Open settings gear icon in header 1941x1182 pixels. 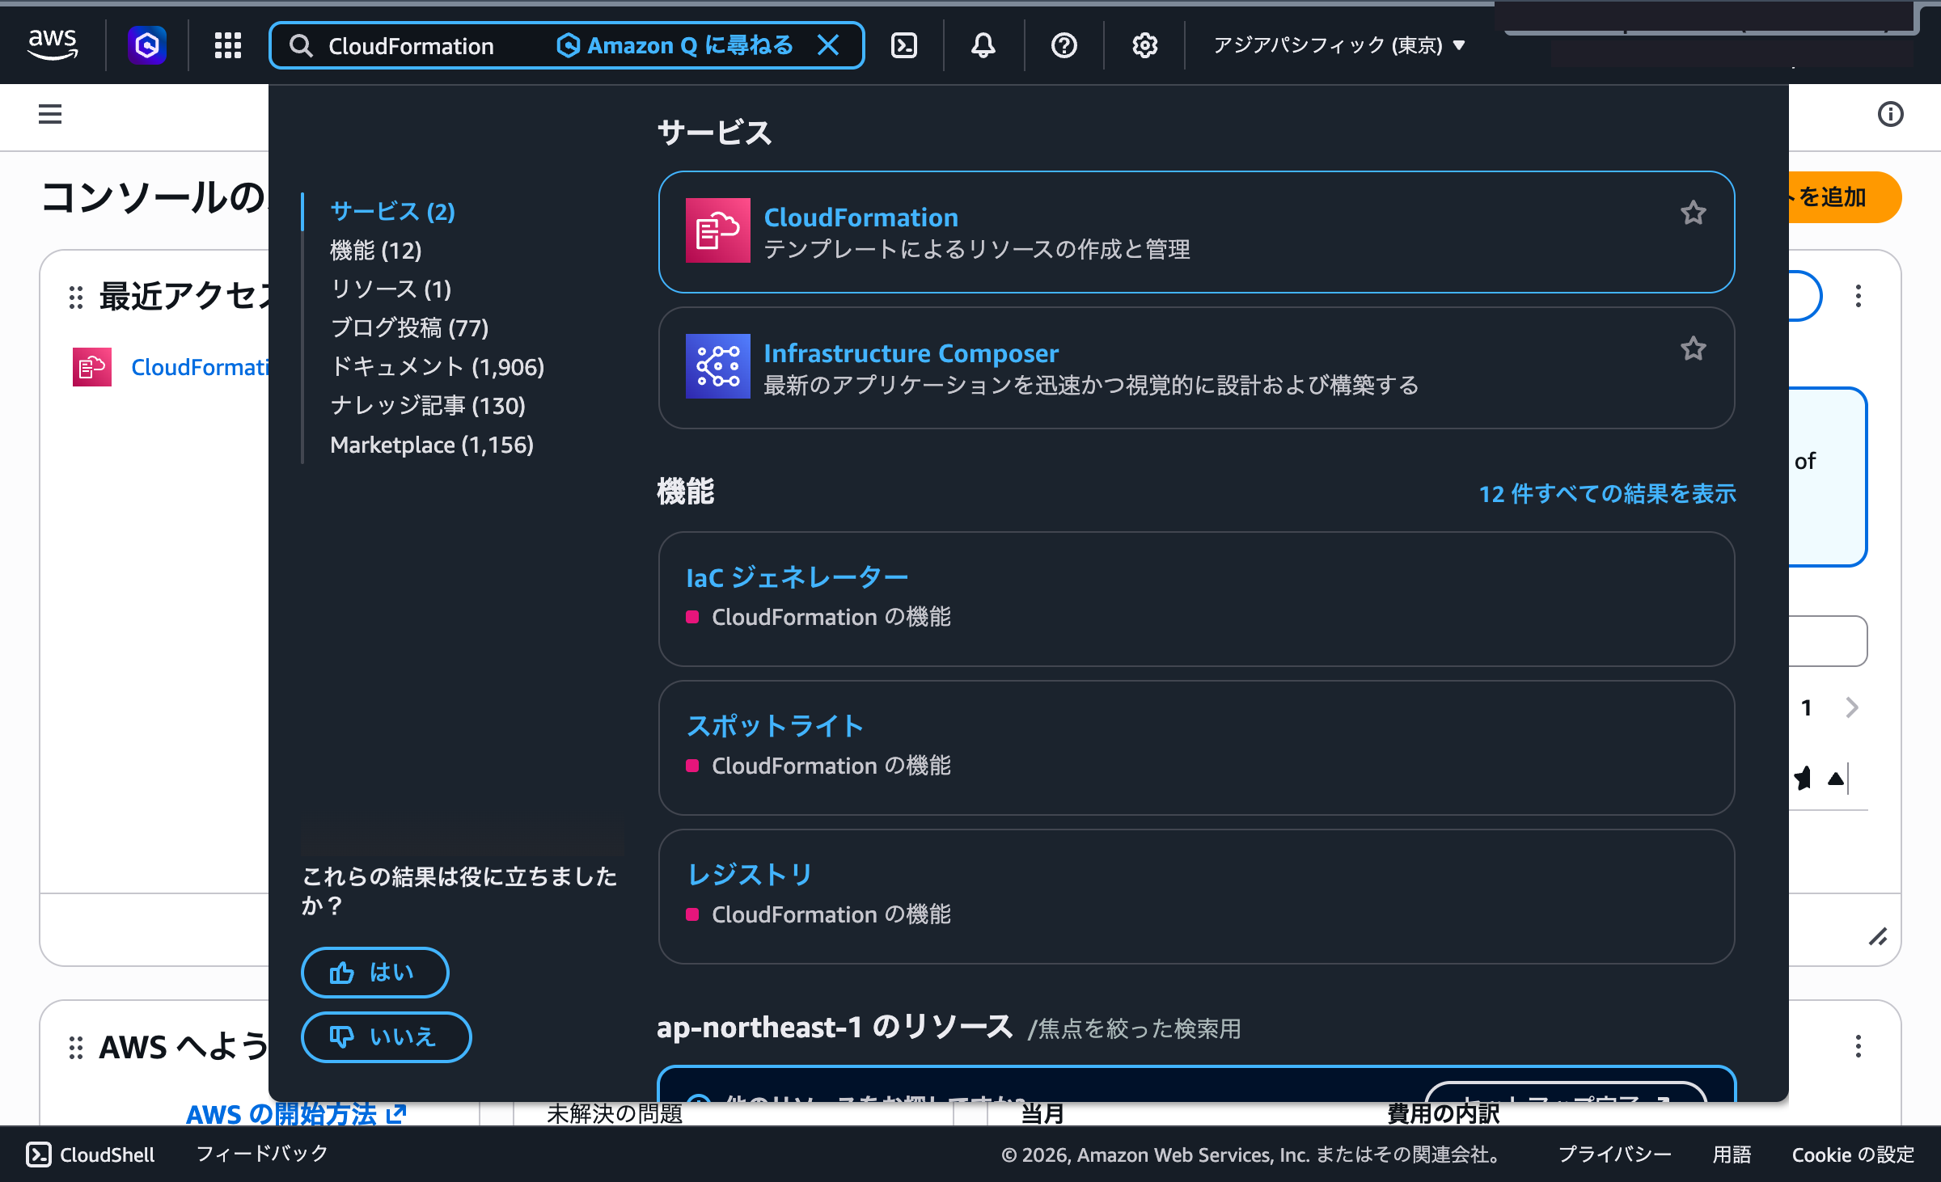pyautogui.click(x=1144, y=45)
